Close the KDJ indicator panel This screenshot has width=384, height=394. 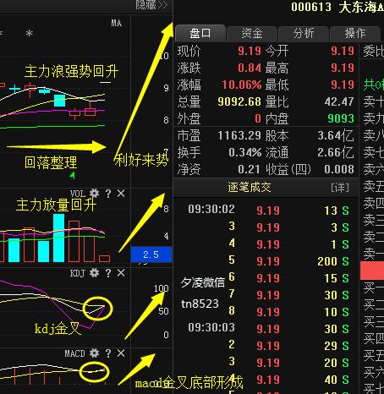pos(121,273)
